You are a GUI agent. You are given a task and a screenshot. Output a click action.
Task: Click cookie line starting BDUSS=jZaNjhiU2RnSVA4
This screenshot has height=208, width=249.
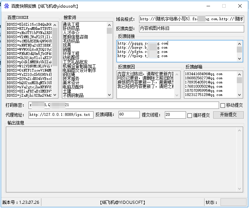pyautogui.click(x=29, y=95)
